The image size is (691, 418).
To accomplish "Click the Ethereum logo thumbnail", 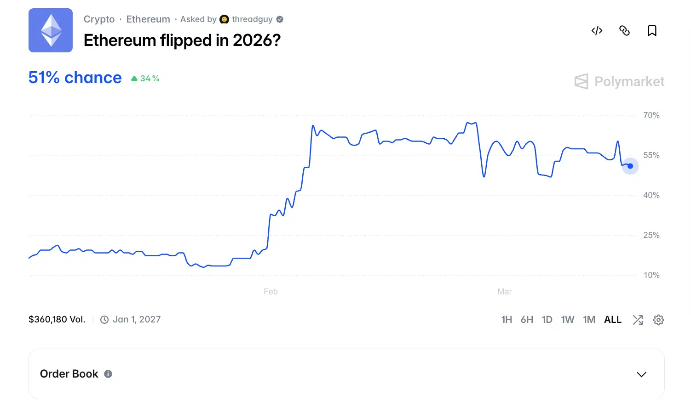I will (51, 30).
